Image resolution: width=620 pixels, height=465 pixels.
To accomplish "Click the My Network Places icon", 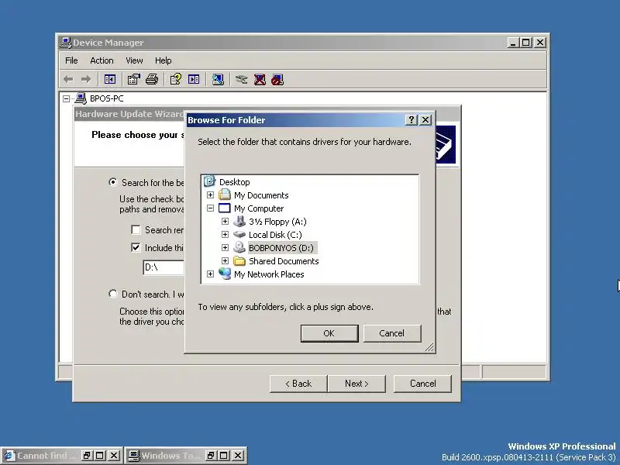I will coord(225,274).
